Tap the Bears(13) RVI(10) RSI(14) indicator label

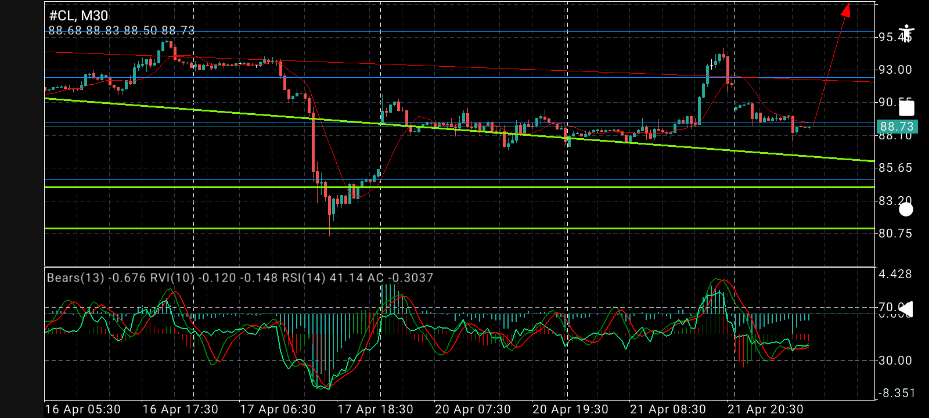[240, 278]
